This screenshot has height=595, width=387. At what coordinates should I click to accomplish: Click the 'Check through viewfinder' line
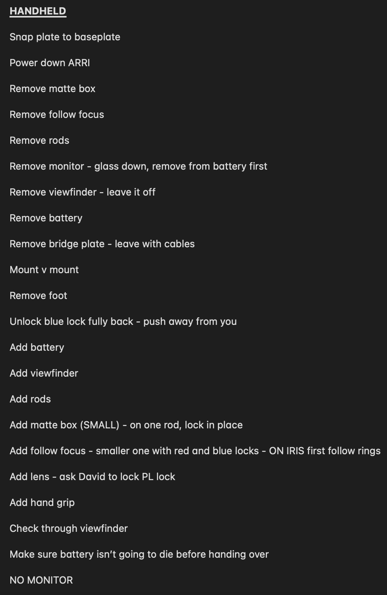[x=68, y=528]
